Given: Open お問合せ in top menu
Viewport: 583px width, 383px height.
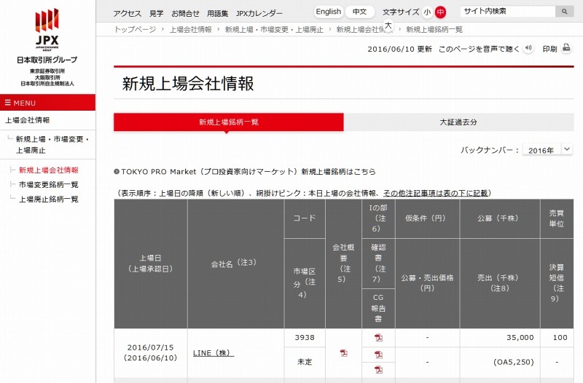Looking at the screenshot, I should pos(185,13).
